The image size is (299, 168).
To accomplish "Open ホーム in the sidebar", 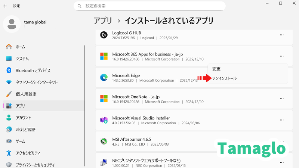I will click(20, 47).
